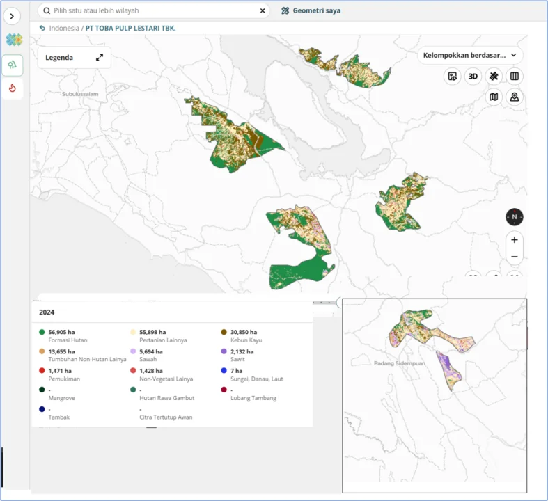This screenshot has width=548, height=501.
Task: Select the navy Tambak swatch
Action: [x=42, y=409]
